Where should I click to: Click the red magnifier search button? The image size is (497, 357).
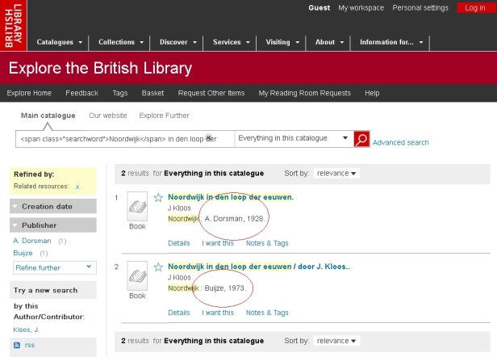(361, 139)
